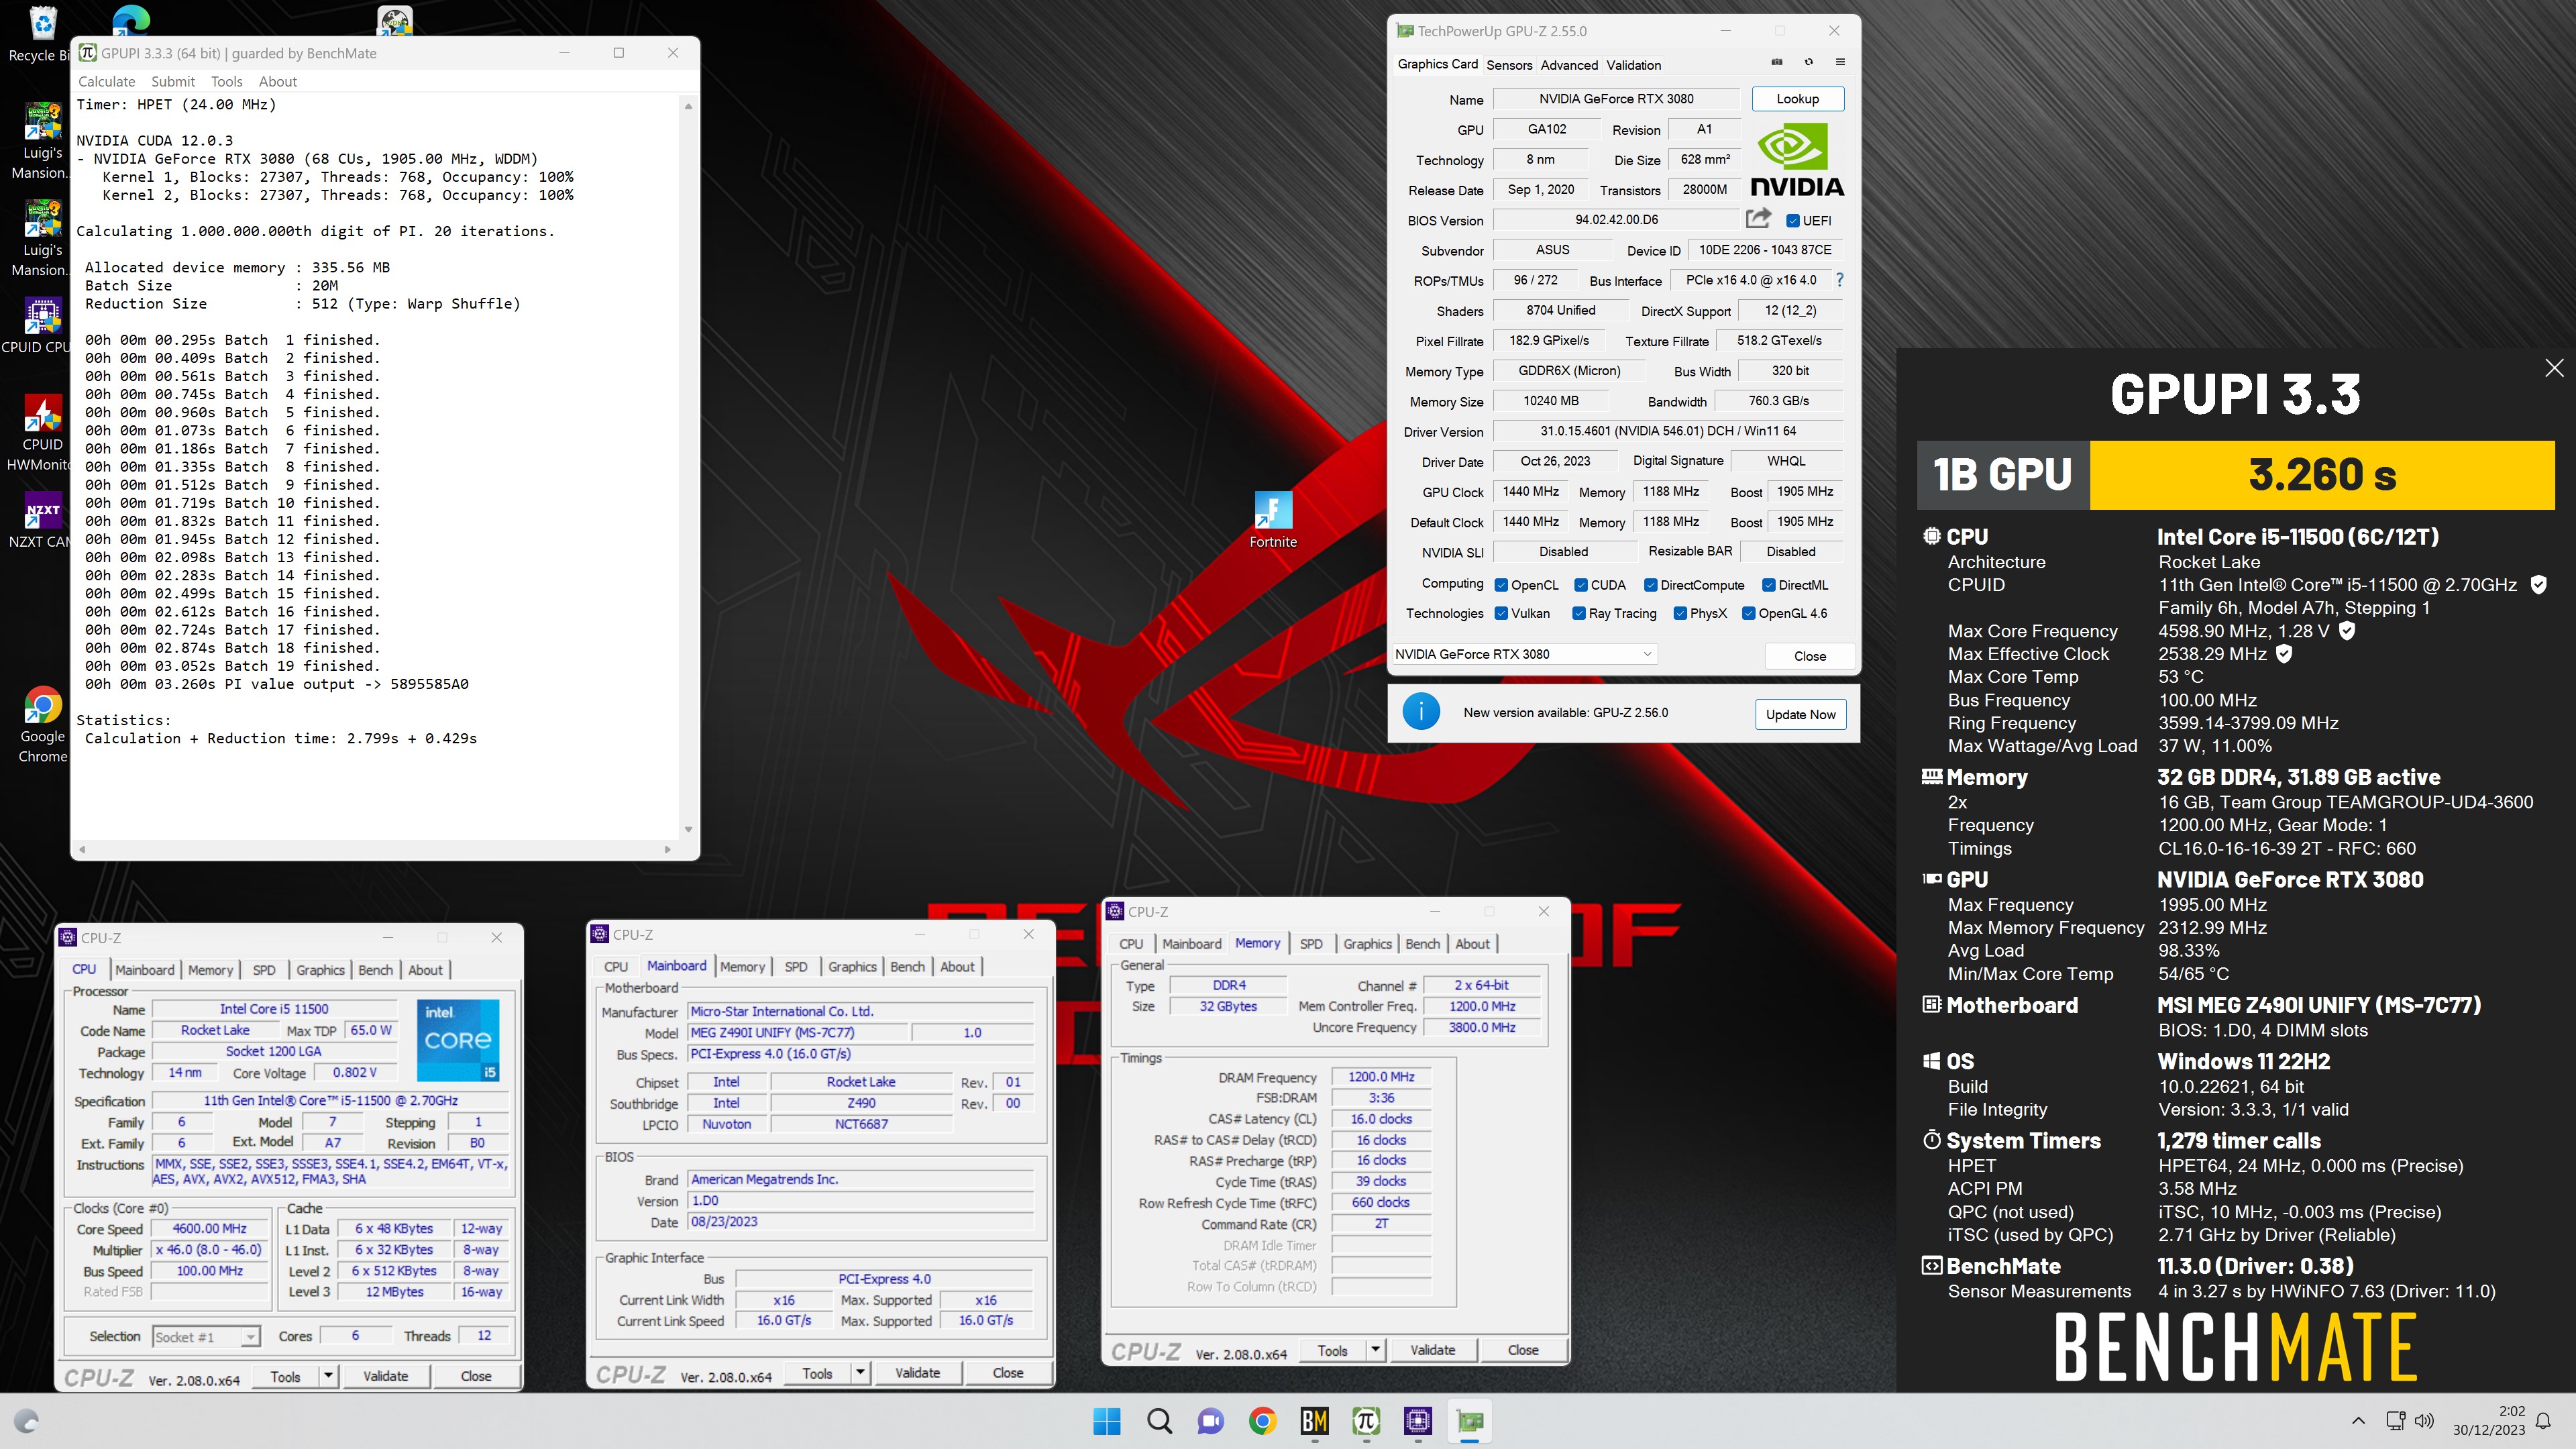Open the GPU-Z hamburger menu icon
2576x1449 pixels.
pos(1840,62)
